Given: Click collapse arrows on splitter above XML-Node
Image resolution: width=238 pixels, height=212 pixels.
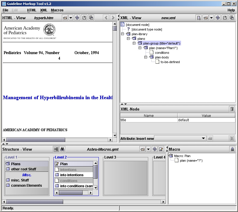Looking at the screenshot, I should (x=124, y=104).
